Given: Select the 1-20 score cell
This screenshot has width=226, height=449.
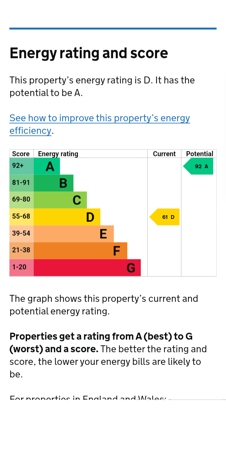Looking at the screenshot, I should coord(21,268).
